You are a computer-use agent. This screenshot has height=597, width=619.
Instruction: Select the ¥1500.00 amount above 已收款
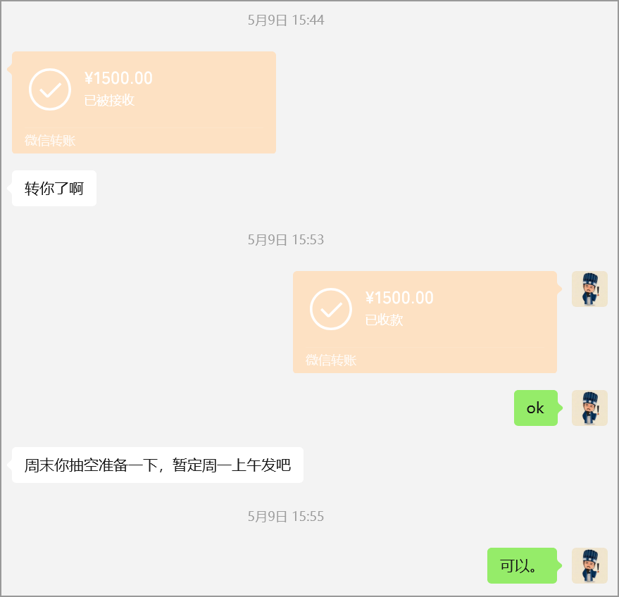tap(399, 298)
